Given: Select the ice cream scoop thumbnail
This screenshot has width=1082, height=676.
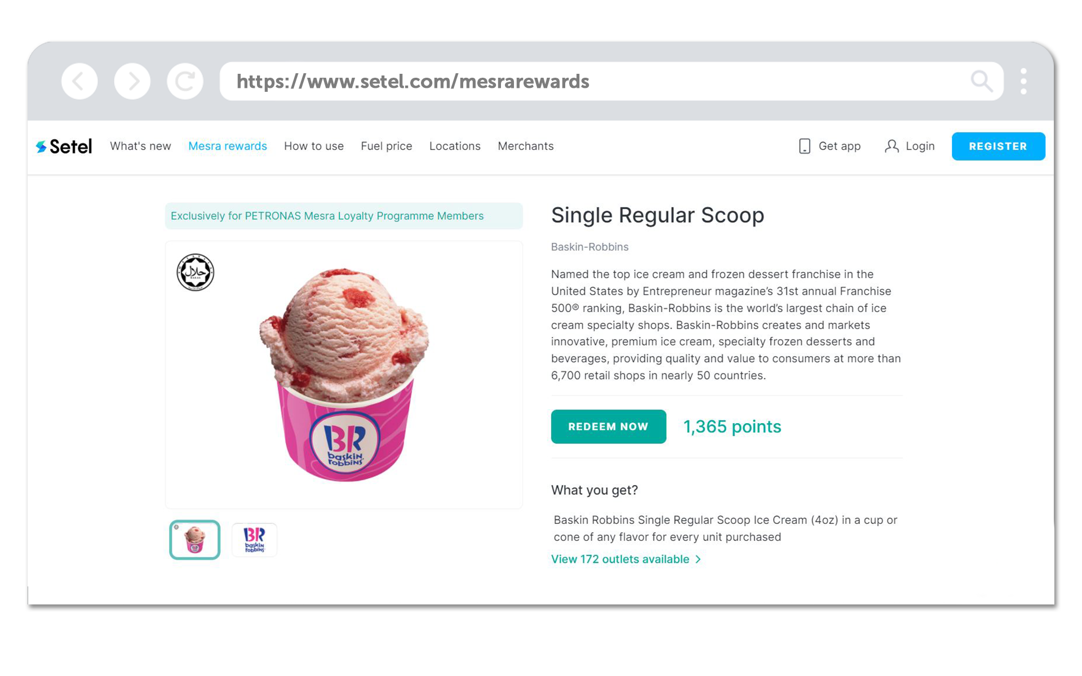Looking at the screenshot, I should point(195,540).
